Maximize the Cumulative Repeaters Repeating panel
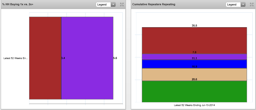The width and height of the screenshot is (256, 110). 252,4
